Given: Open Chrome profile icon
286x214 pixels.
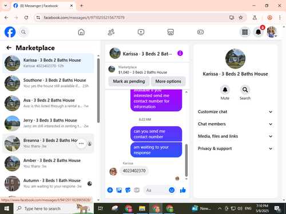Looking at the screenshot, I should coord(269,18).
